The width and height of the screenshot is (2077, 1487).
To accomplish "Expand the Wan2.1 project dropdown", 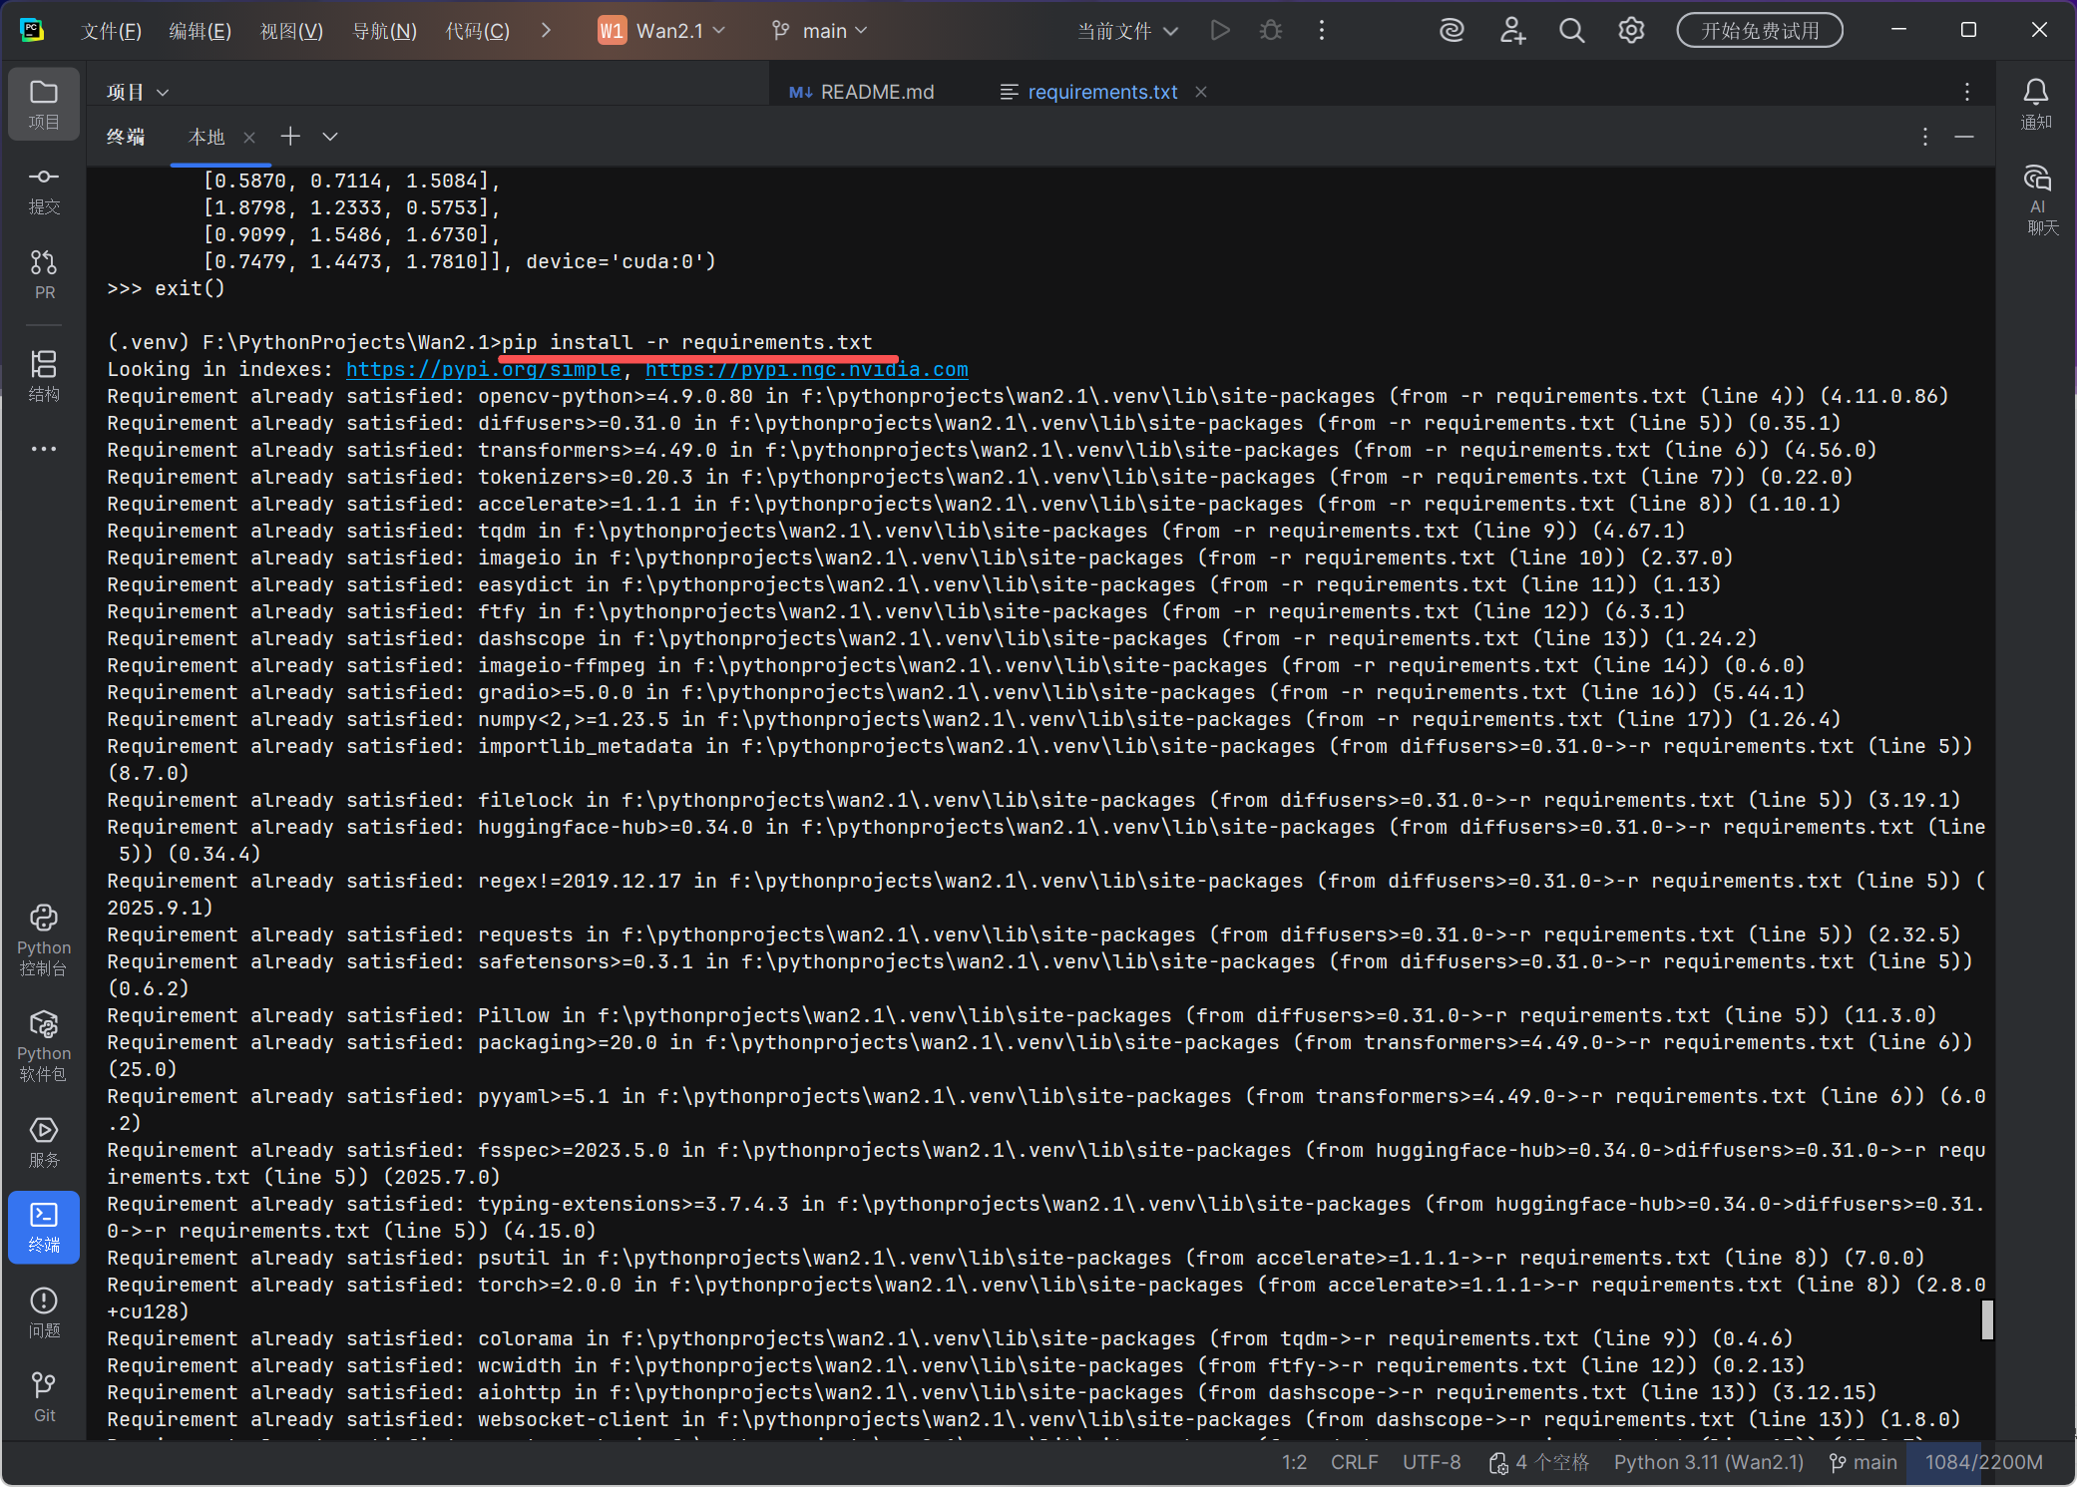I will (661, 31).
